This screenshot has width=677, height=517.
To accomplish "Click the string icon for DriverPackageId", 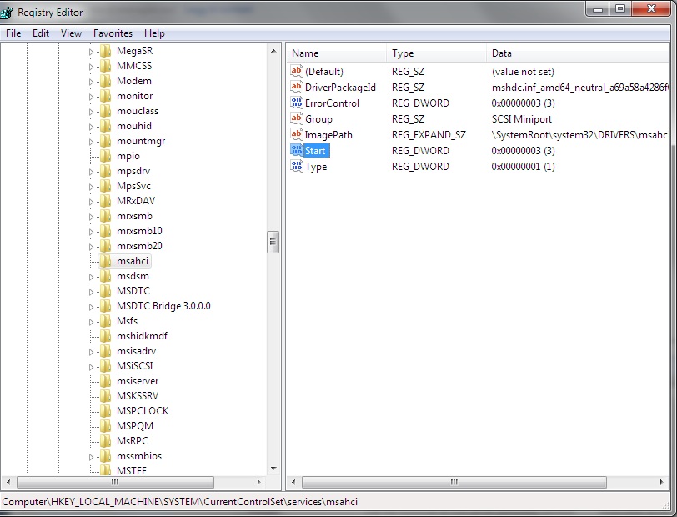I will pos(296,88).
